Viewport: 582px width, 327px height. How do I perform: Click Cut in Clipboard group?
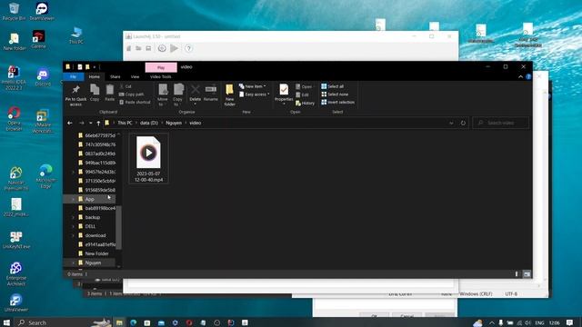click(125, 86)
